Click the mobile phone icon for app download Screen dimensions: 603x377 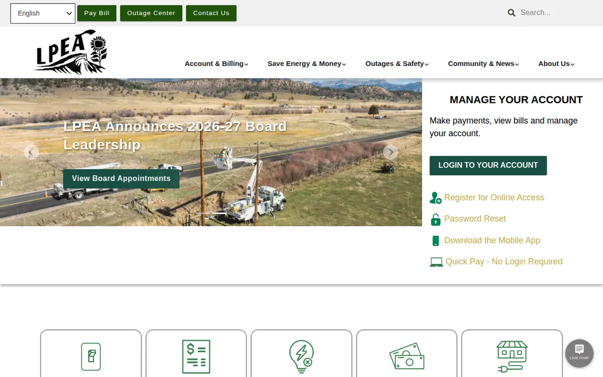tap(436, 241)
